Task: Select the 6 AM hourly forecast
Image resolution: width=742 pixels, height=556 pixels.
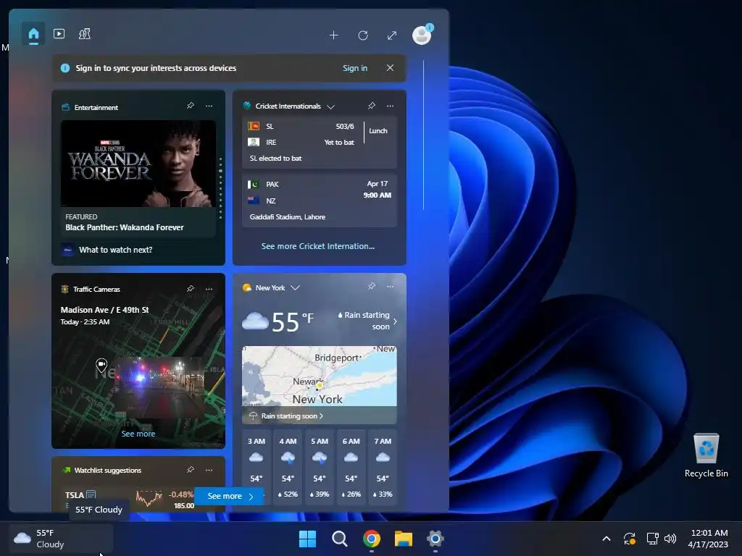Action: tap(351, 467)
